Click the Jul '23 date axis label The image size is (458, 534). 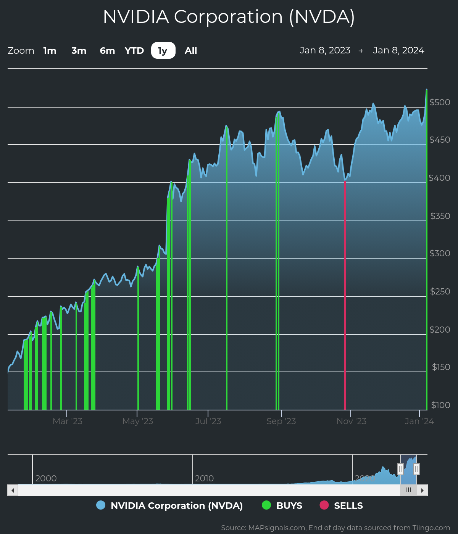point(208,421)
